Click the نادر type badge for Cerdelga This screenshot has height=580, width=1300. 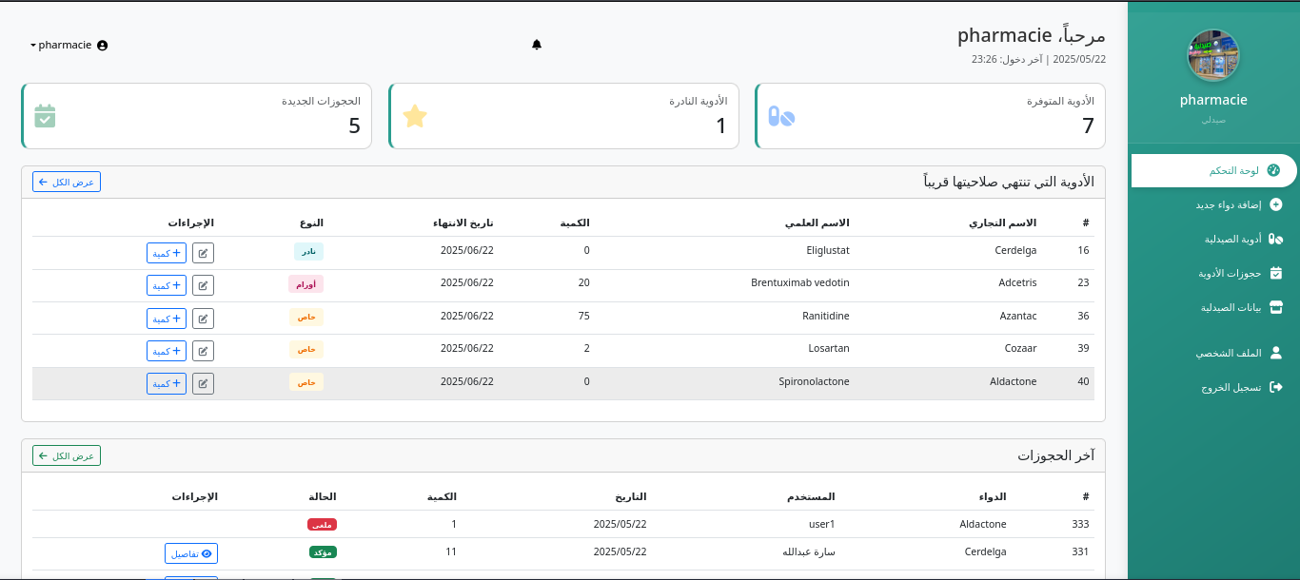(x=308, y=251)
